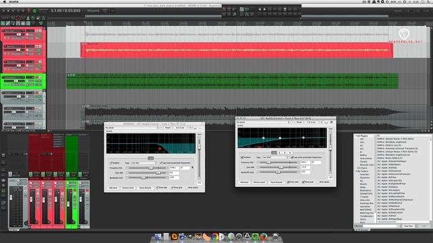Toggle Show tabs in low-pass ReaEQ
Viewport: 433px width, 243px height.
pos(157,188)
